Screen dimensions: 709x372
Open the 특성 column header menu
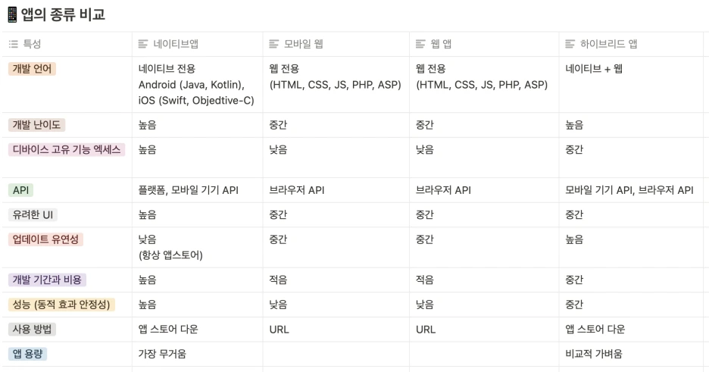coord(67,44)
